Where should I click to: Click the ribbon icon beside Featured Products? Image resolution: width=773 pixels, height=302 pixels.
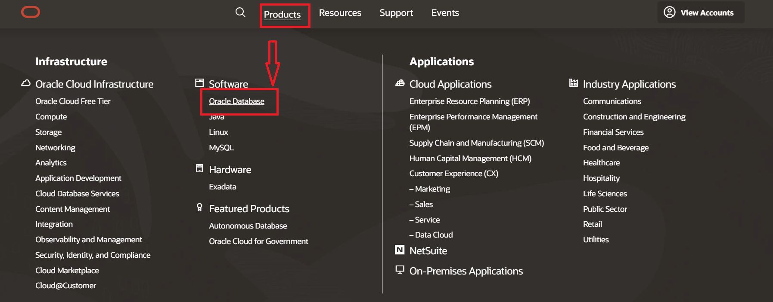coord(199,207)
